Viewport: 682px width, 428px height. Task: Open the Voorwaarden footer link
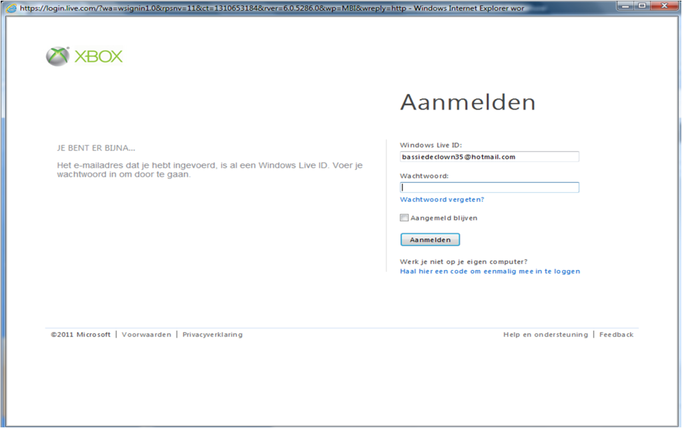147,335
